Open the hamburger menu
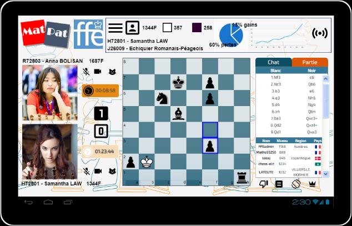 pos(115,28)
